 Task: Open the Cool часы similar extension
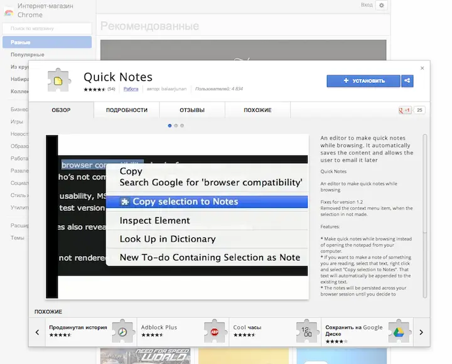click(275, 332)
